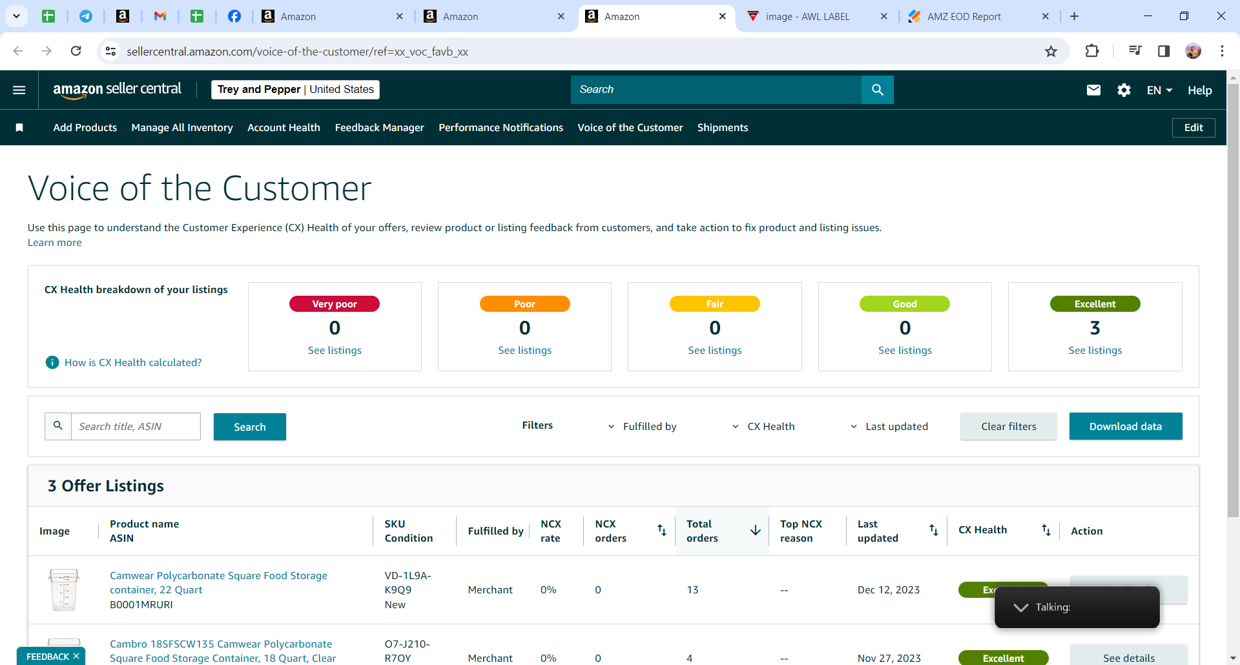Close the FEEDBACK tab with X
The height and width of the screenshot is (665, 1240).
[76, 656]
